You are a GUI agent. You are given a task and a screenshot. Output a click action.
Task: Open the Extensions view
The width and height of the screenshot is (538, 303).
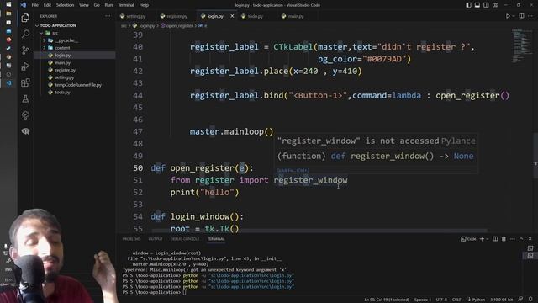pos(25,82)
